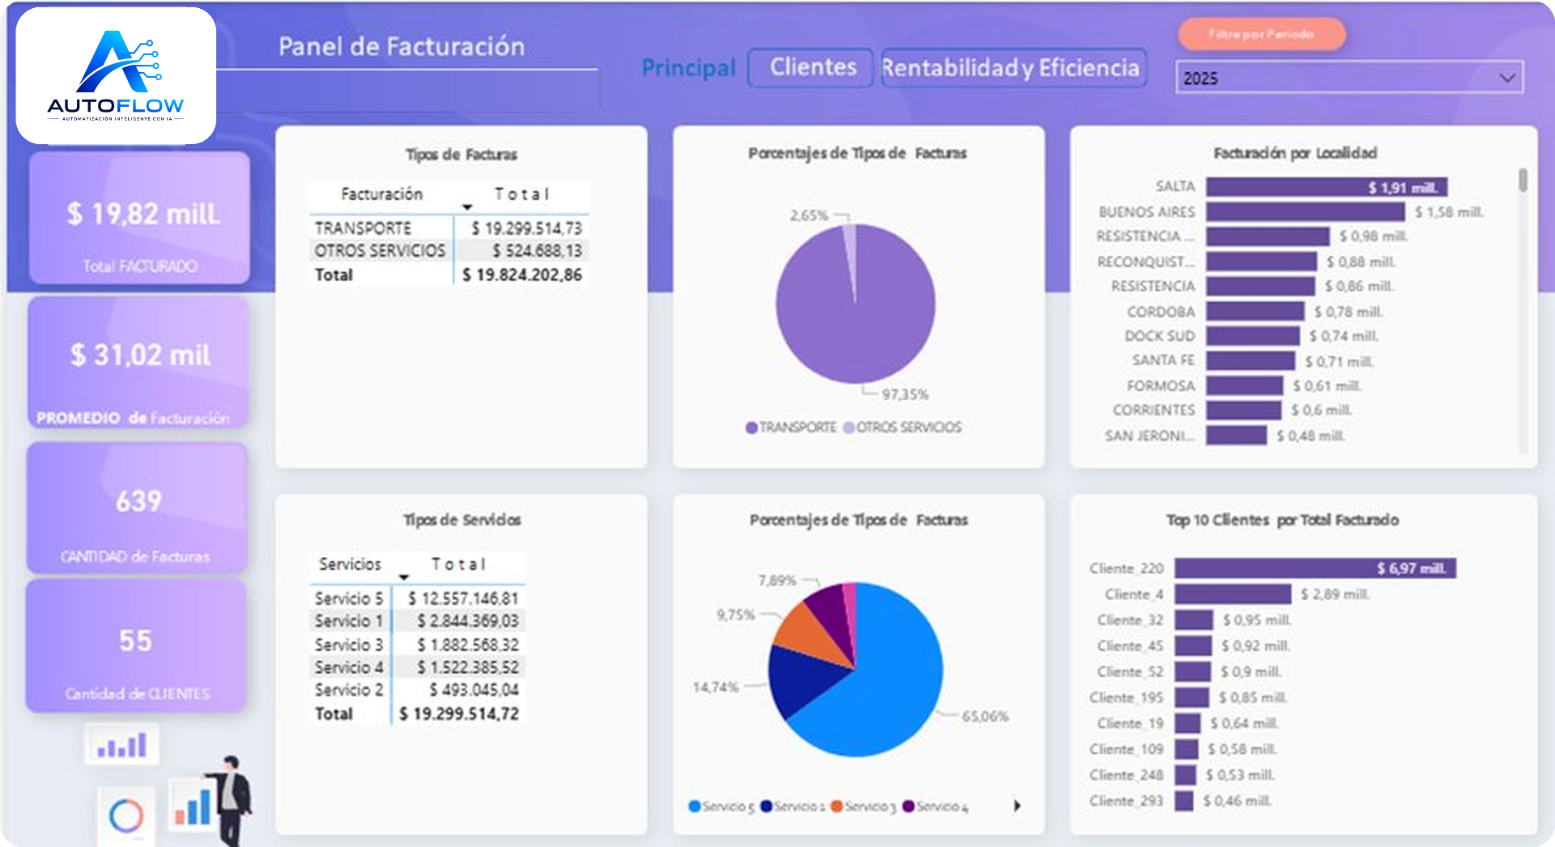Click the TRANSPORTE table row
The height and width of the screenshot is (847, 1555).
point(449,228)
